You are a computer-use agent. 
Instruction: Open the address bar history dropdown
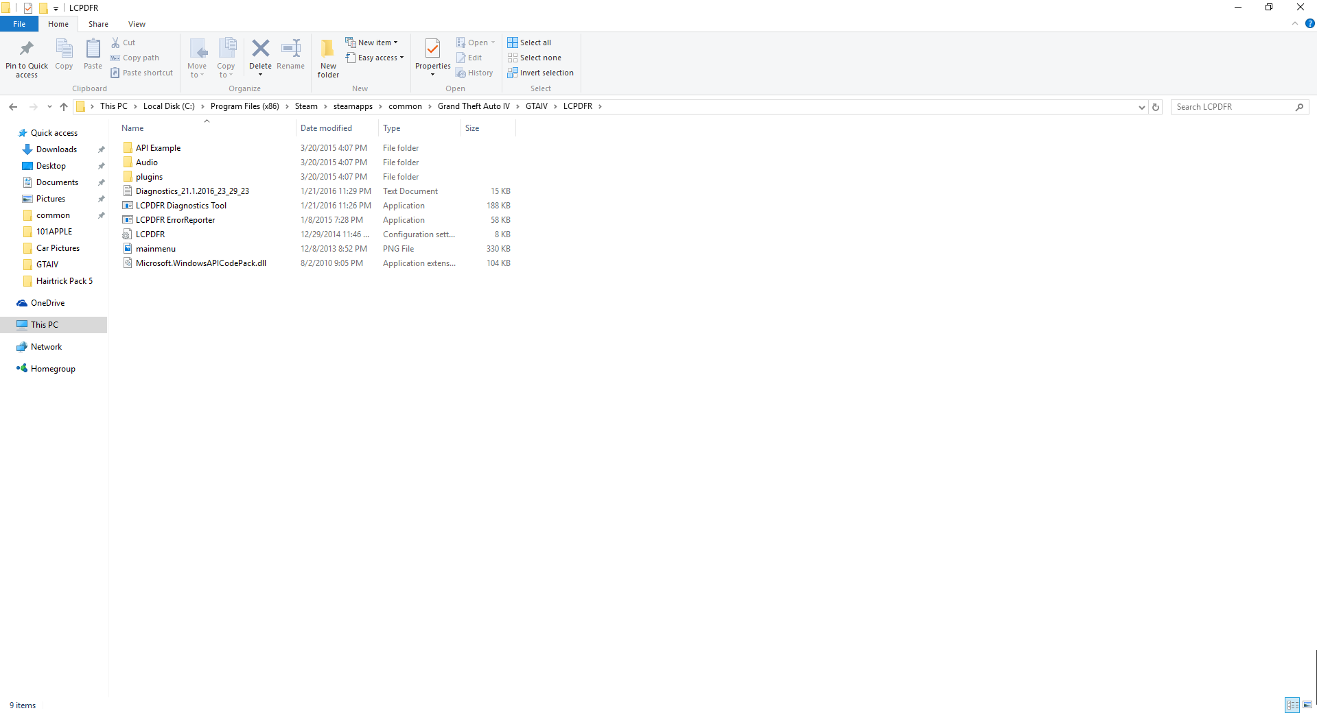tap(1141, 107)
